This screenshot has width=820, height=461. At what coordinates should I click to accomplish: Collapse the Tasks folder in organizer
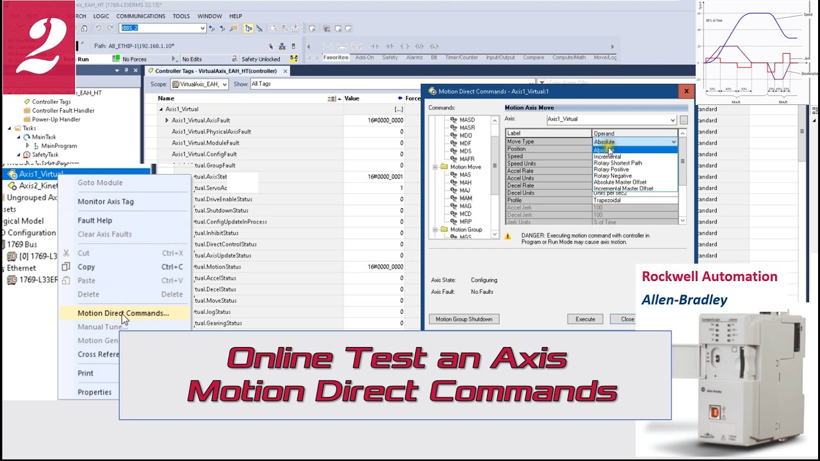click(10, 128)
